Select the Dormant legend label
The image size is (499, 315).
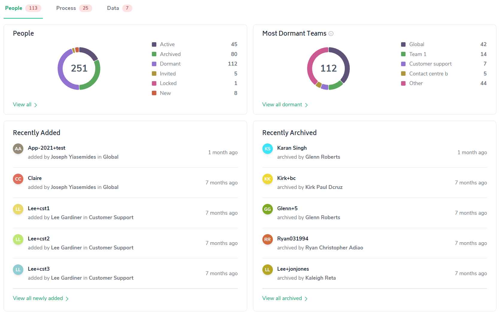(x=170, y=64)
